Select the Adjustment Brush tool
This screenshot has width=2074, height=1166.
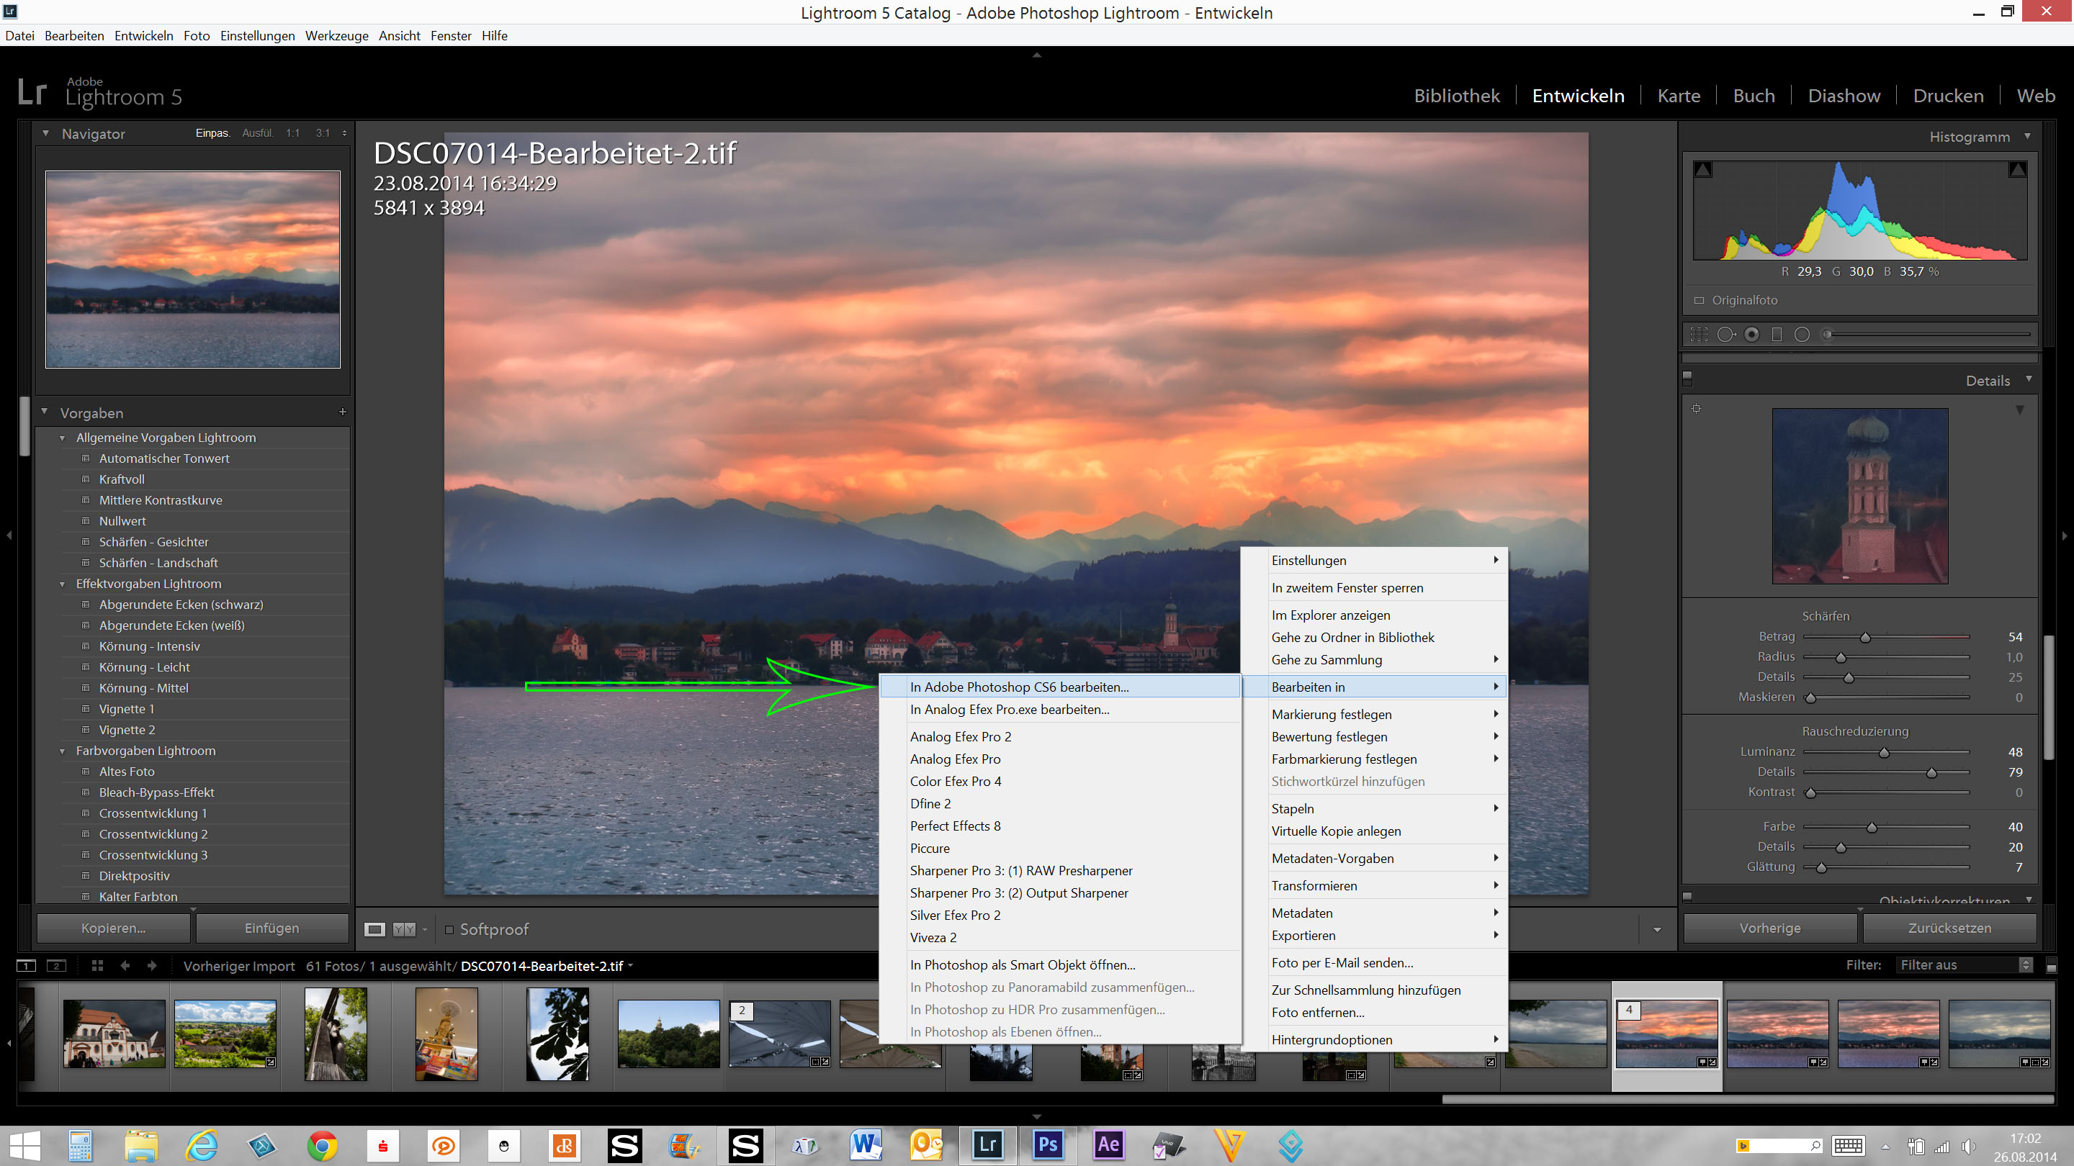point(1929,335)
